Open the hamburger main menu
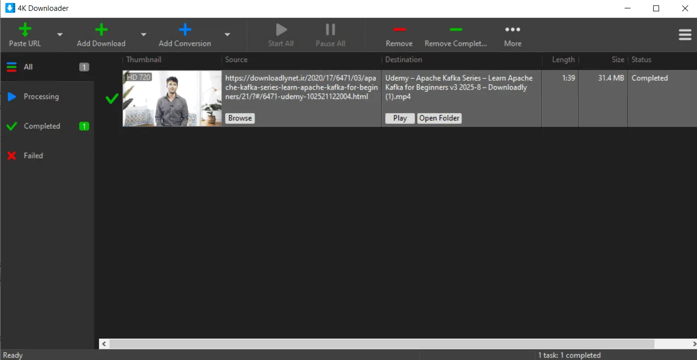This screenshot has height=360, width=697. tap(685, 34)
